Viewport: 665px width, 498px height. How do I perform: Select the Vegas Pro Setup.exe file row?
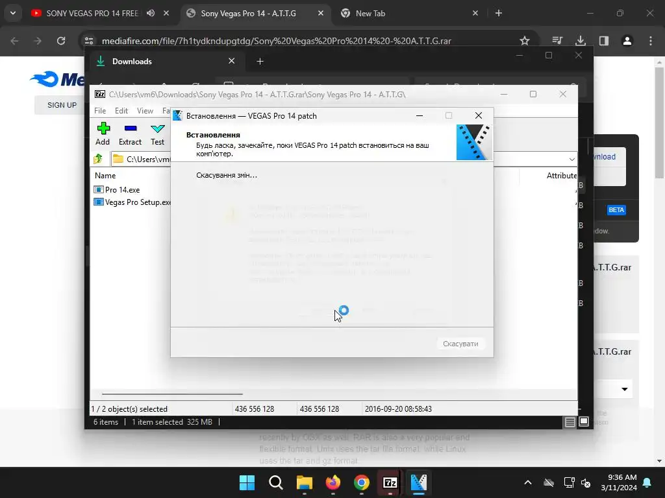point(131,202)
